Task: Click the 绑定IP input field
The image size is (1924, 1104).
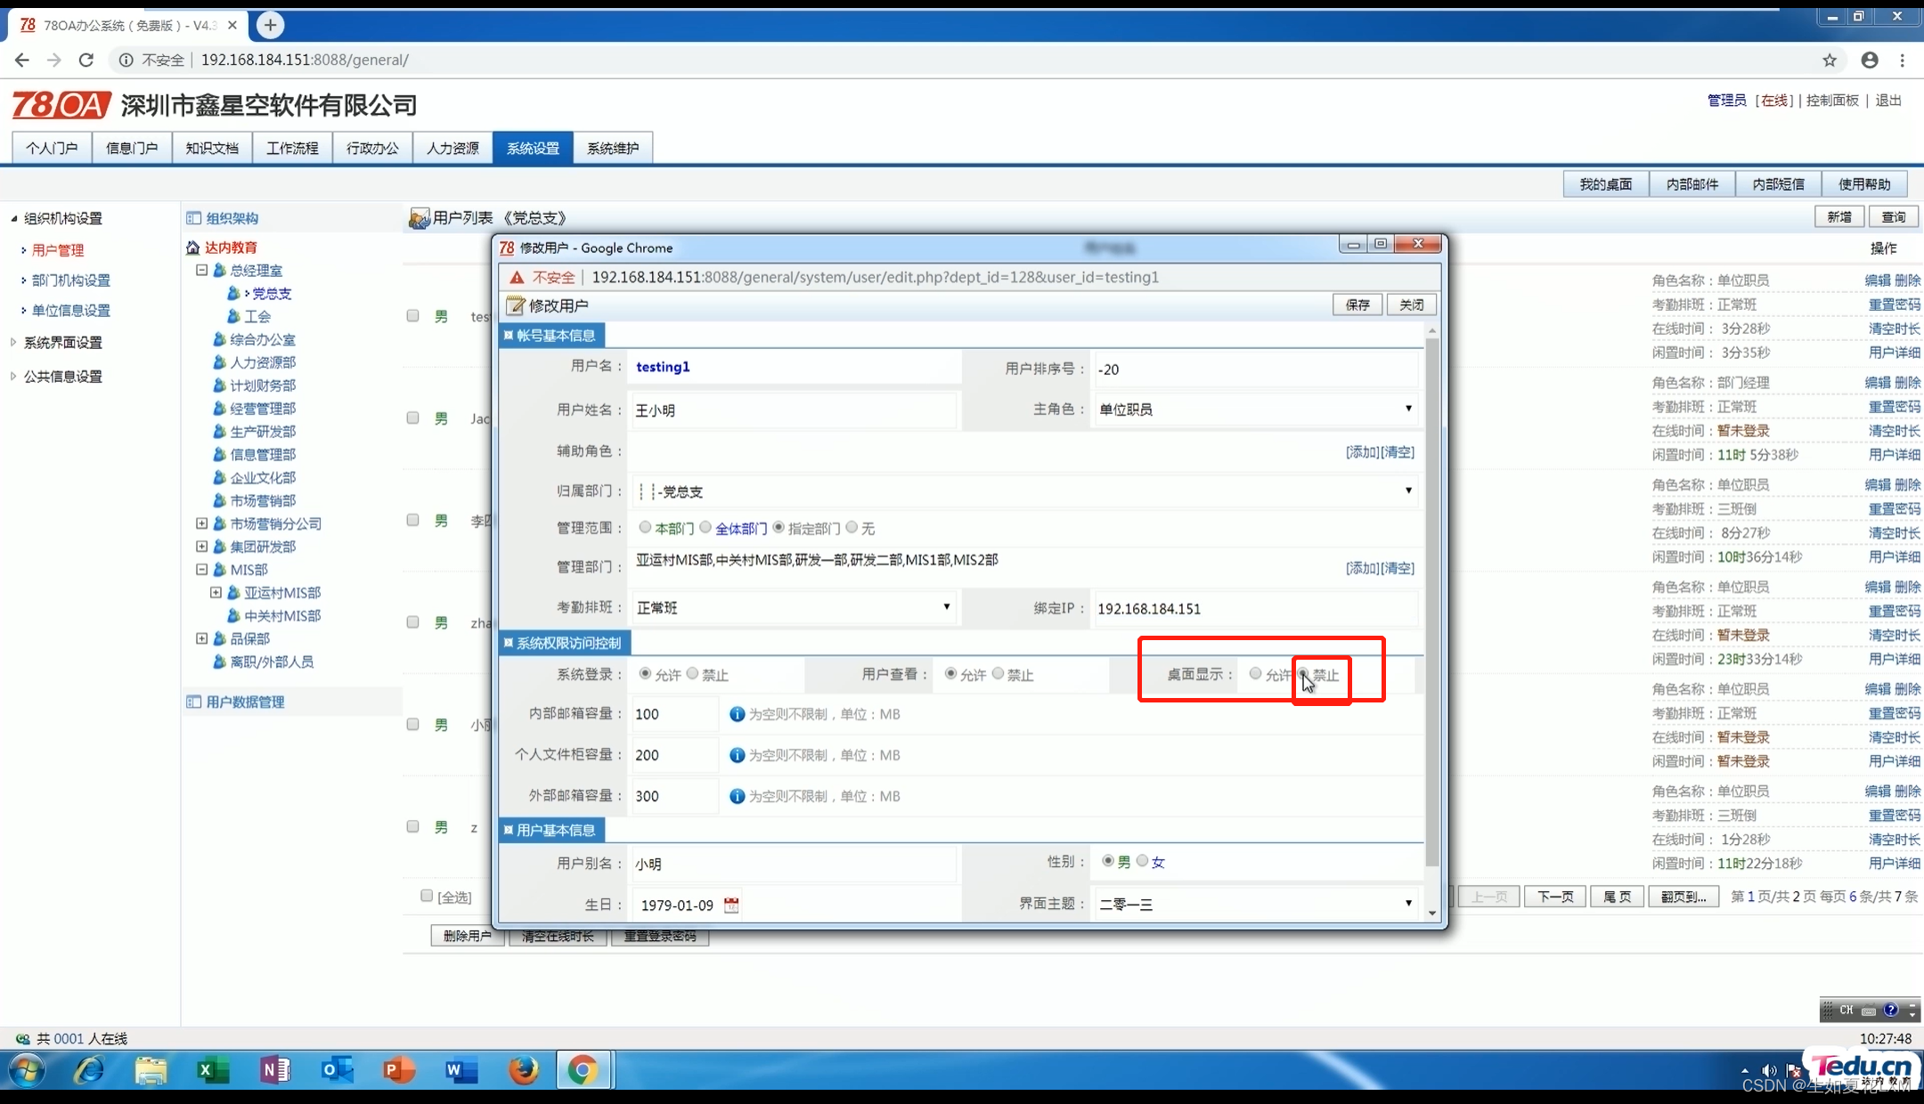Action: 1255,608
